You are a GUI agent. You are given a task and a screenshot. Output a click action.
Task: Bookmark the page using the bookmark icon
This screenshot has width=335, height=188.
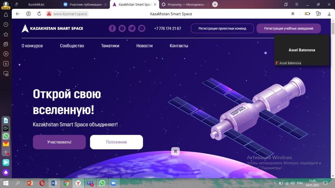(293, 14)
